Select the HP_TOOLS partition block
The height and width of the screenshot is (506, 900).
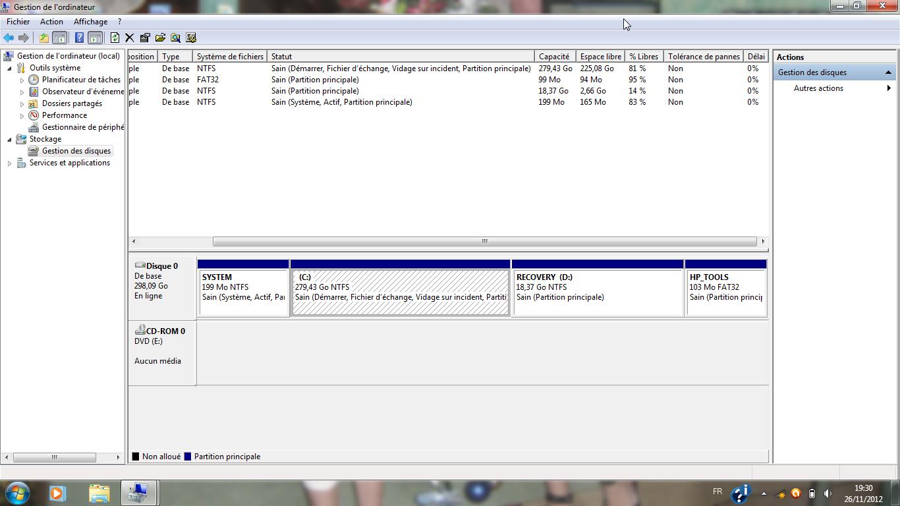726,288
